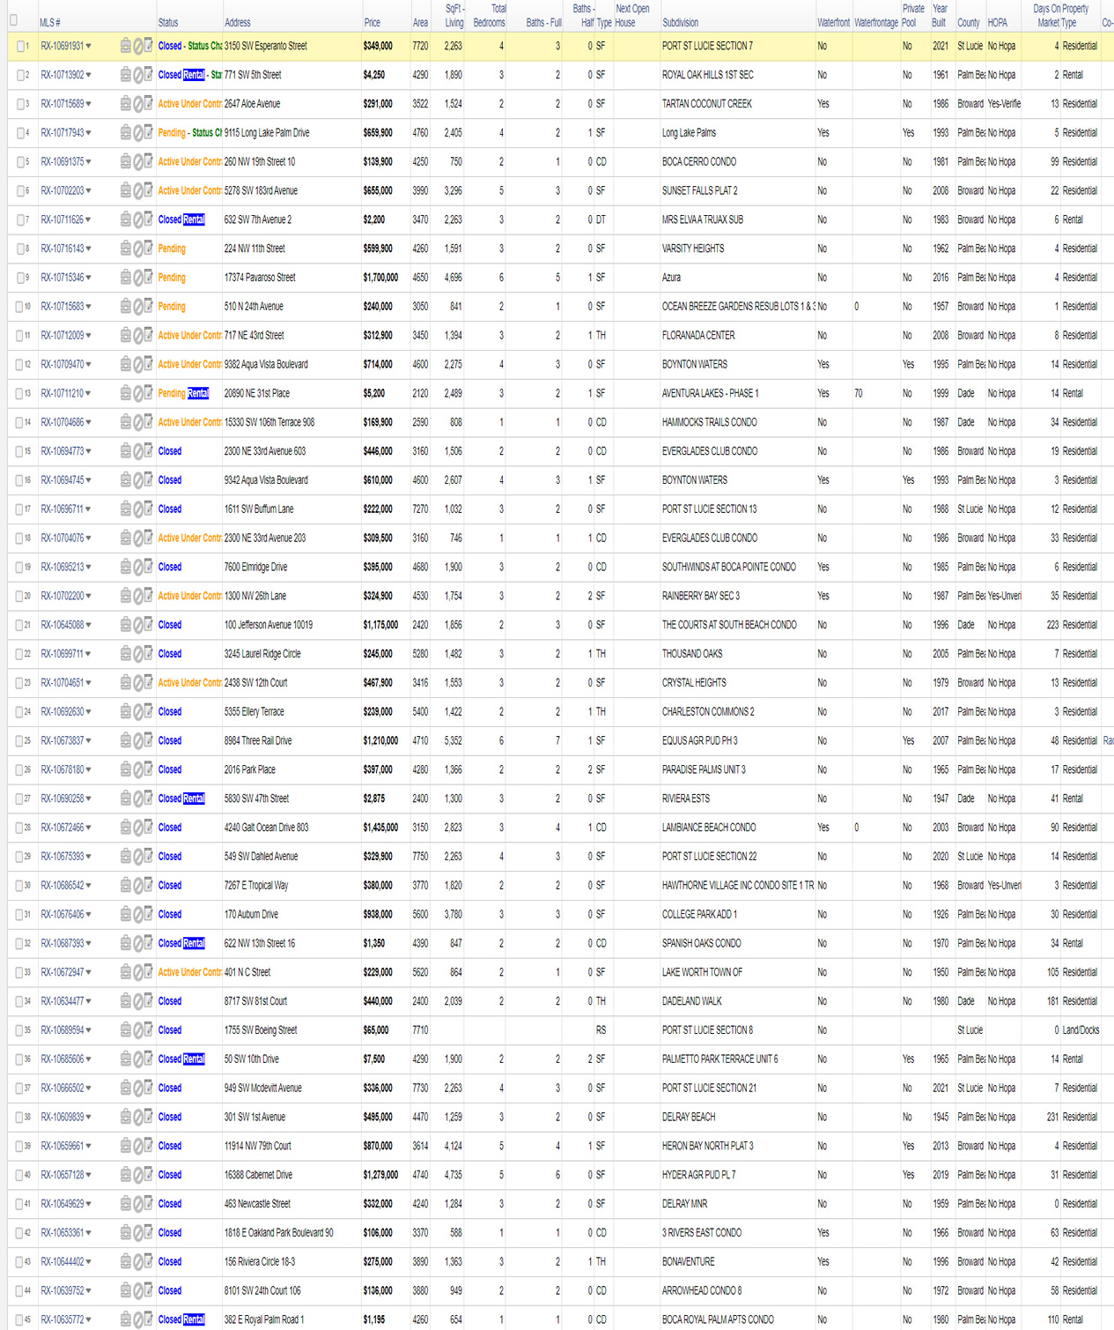Viewport: 1114px width, 1330px height.
Task: Open dropdown arrow next to RX-10672466
Action: (x=89, y=828)
